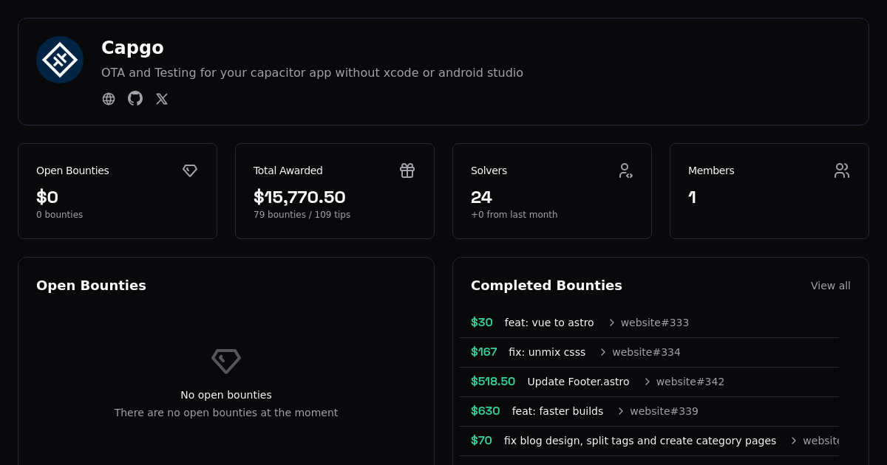Click the $15,770.50 Total Awarded amount
This screenshot has height=465, width=887.
tap(299, 197)
